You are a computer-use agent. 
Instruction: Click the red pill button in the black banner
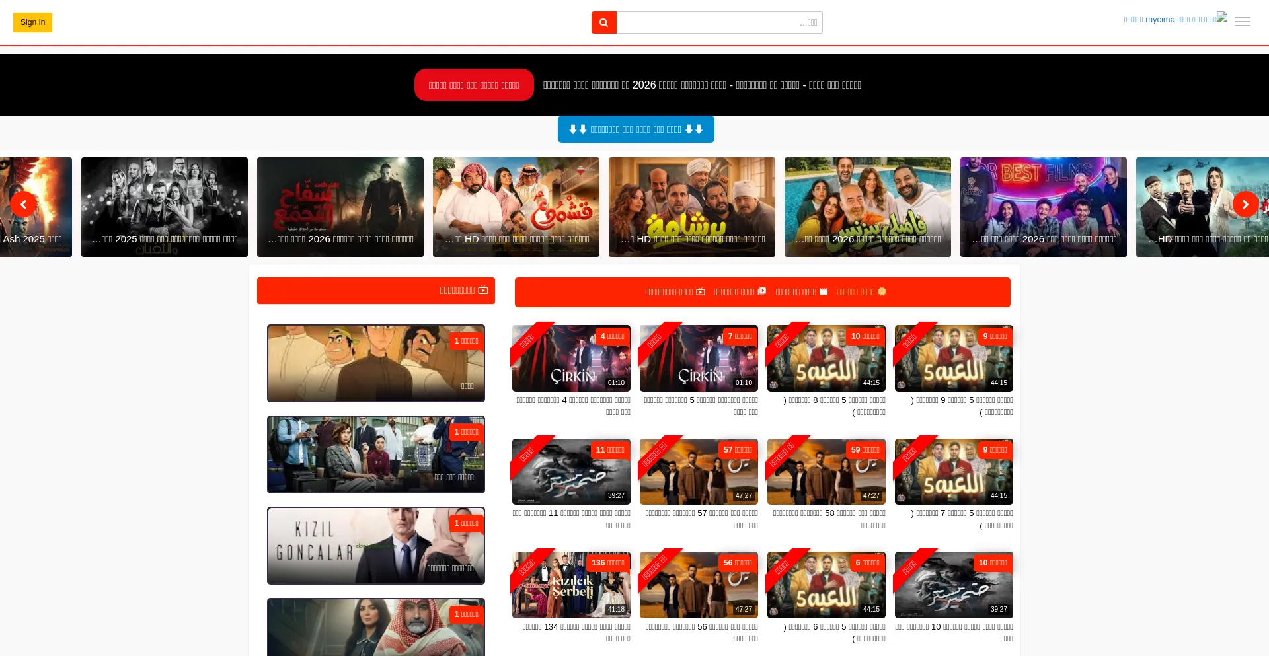pyautogui.click(x=474, y=85)
